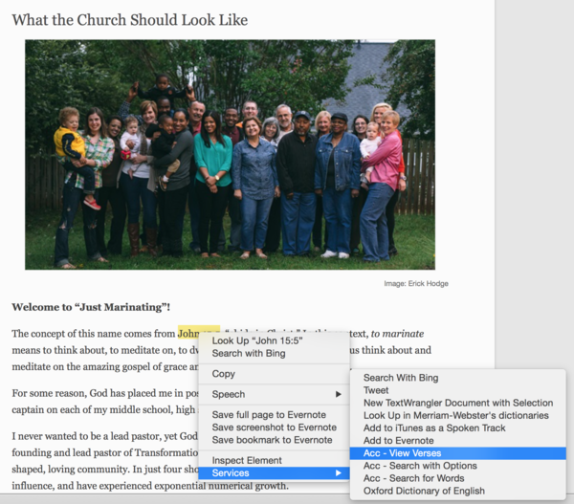
Task: Click the highlighted John verse reference
Action: pyautogui.click(x=199, y=332)
